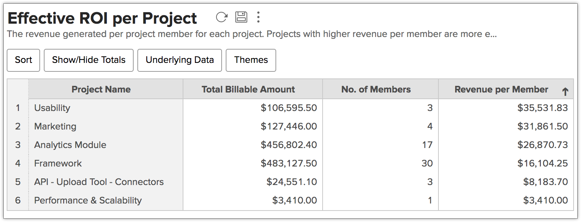The height and width of the screenshot is (222, 581).
Task: Click the refresh icon beside the title
Action: 222,17
